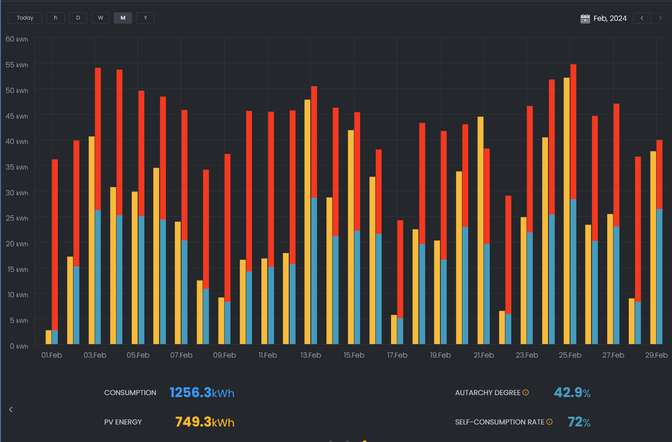Click the 29.Feb axis label

coord(656,355)
